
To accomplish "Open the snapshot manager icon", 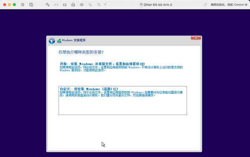I will click(x=31, y=5).
